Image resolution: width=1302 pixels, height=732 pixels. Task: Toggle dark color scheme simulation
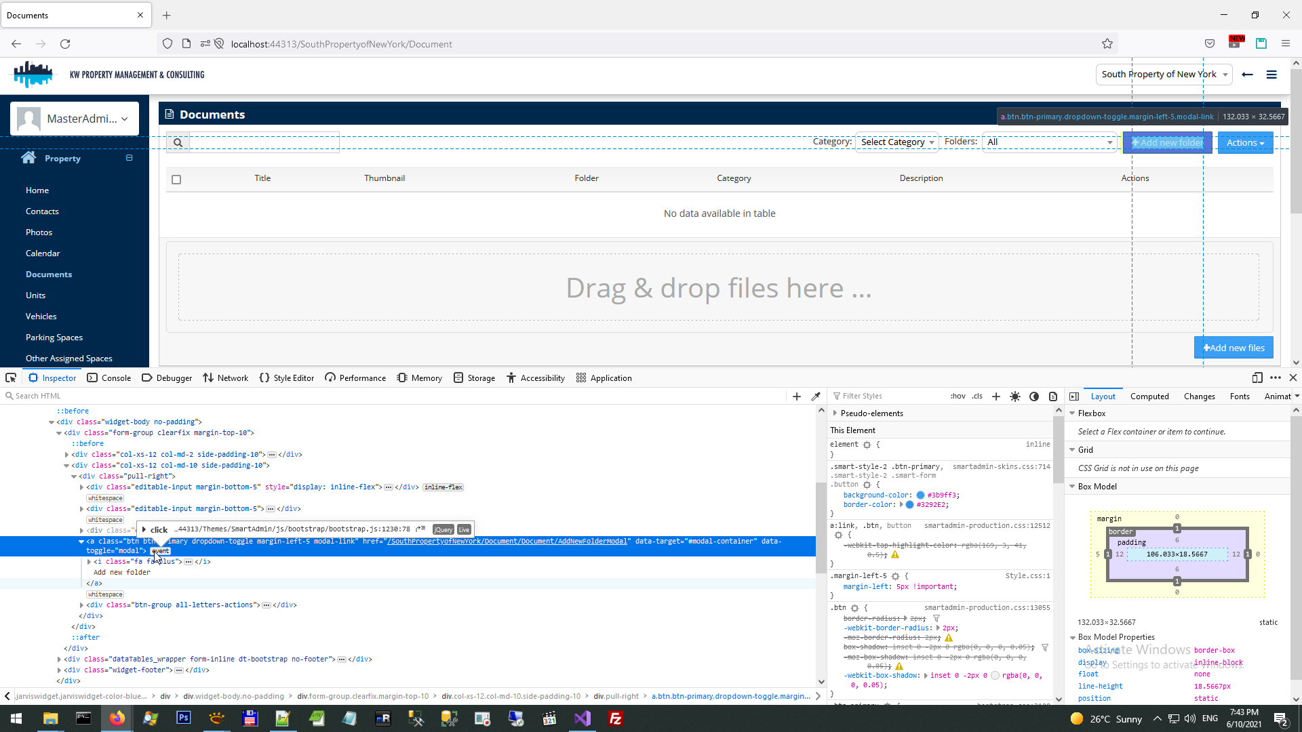coord(1033,396)
